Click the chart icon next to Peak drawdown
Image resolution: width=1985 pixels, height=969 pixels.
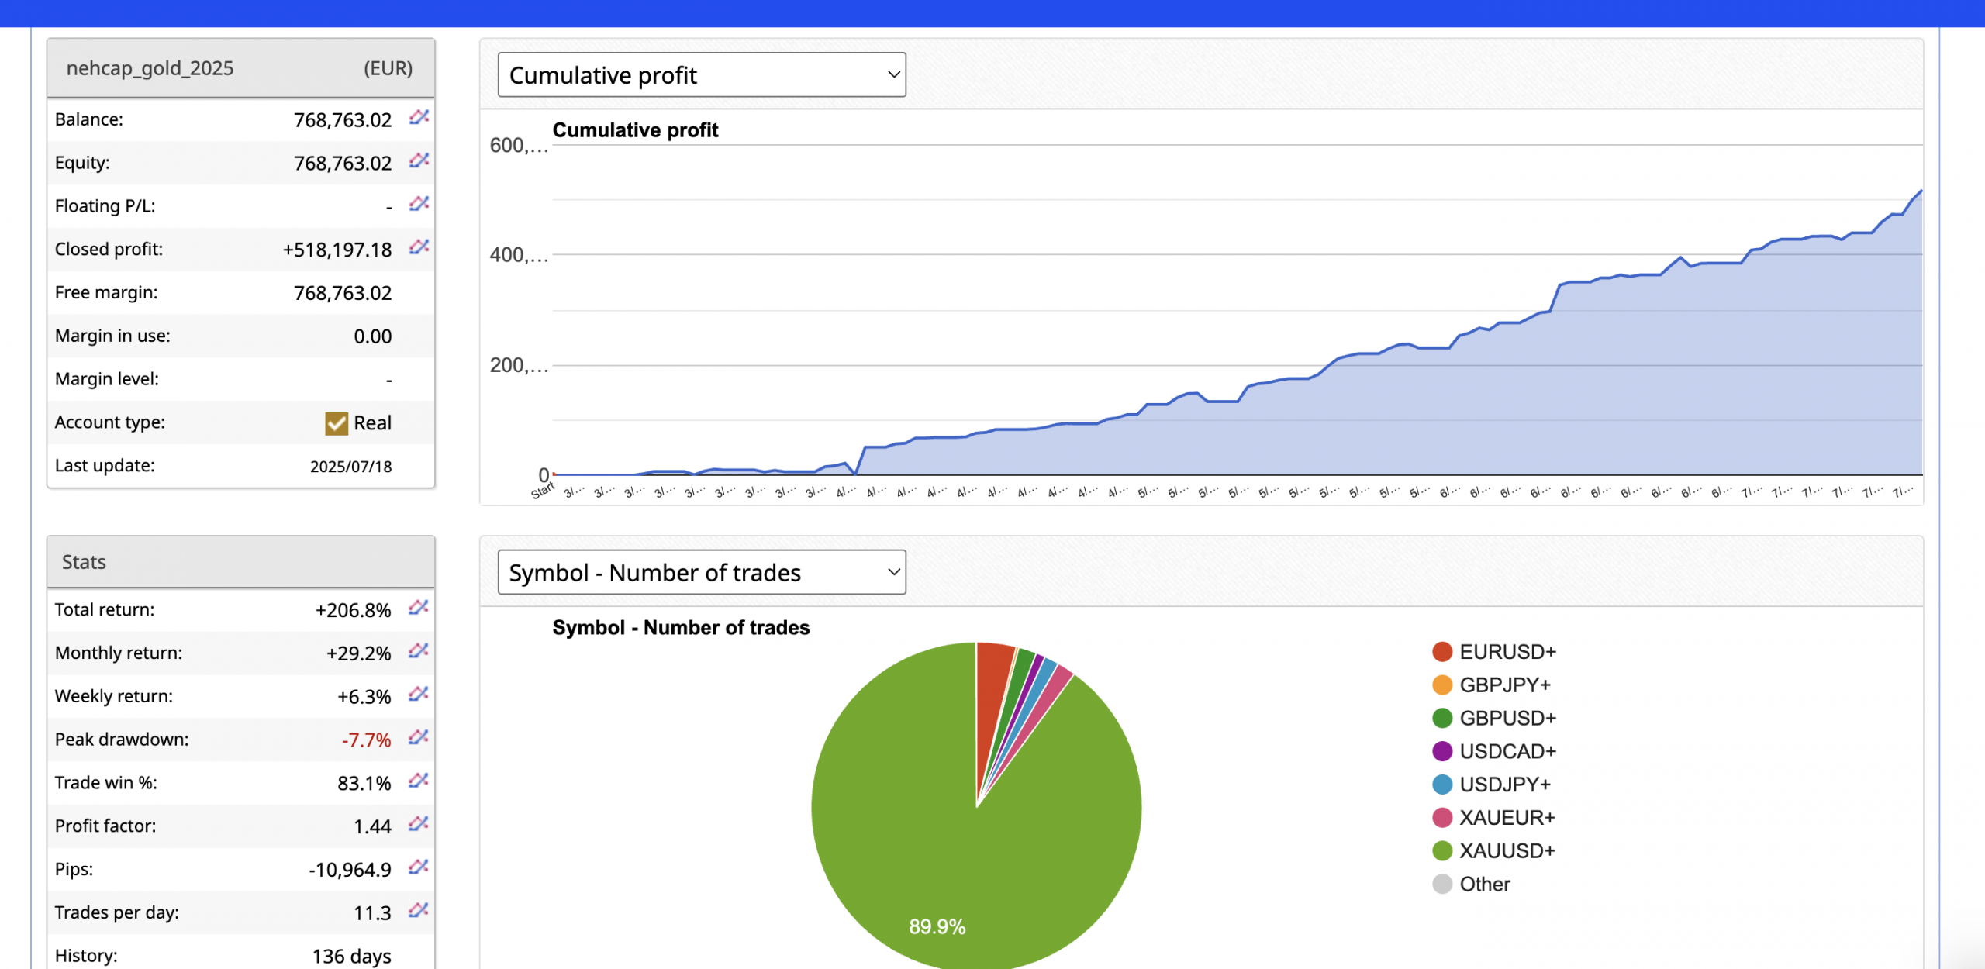419,738
